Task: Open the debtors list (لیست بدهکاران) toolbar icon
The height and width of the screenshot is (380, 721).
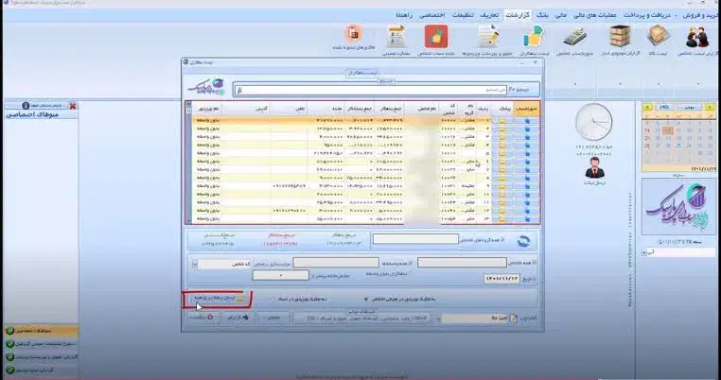Action: tap(534, 40)
